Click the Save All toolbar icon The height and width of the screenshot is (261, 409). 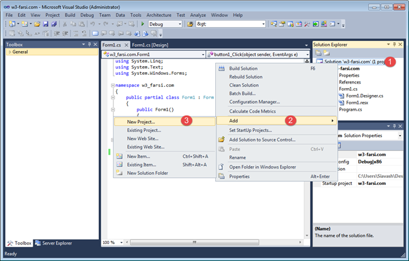pyautogui.click(x=54, y=24)
